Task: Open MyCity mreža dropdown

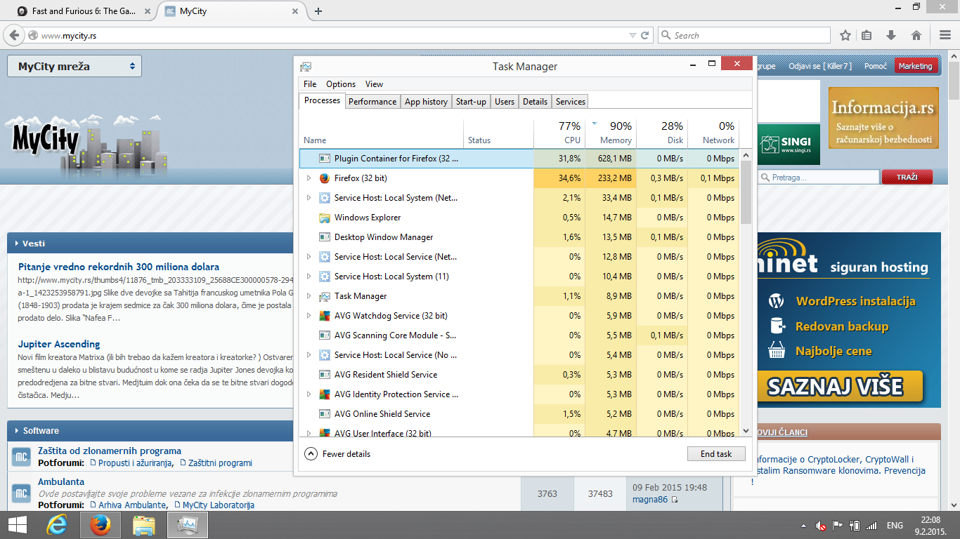Action: coord(74,67)
